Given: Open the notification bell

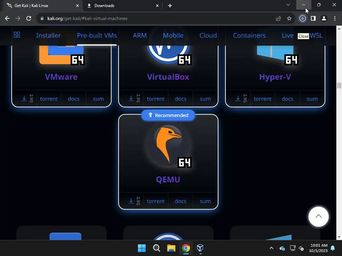Looking at the screenshot, I should pyautogui.click(x=333, y=248).
